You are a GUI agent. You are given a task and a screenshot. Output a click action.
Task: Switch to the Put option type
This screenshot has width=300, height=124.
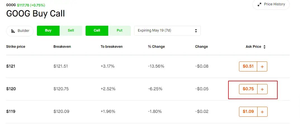(x=120, y=30)
